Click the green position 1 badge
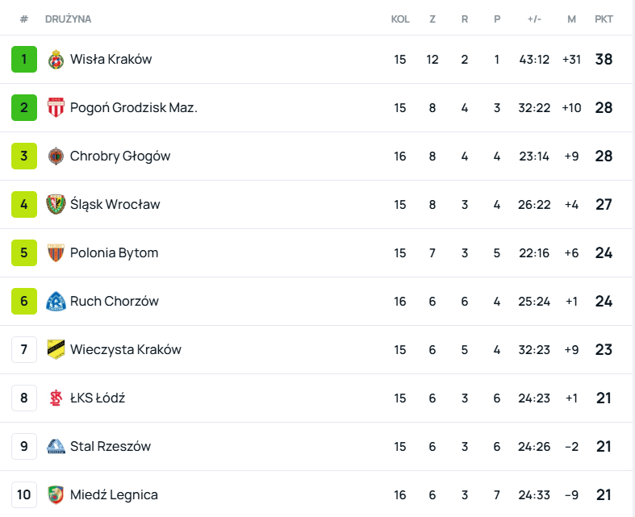Viewport: 635px width, 517px height. coord(24,60)
